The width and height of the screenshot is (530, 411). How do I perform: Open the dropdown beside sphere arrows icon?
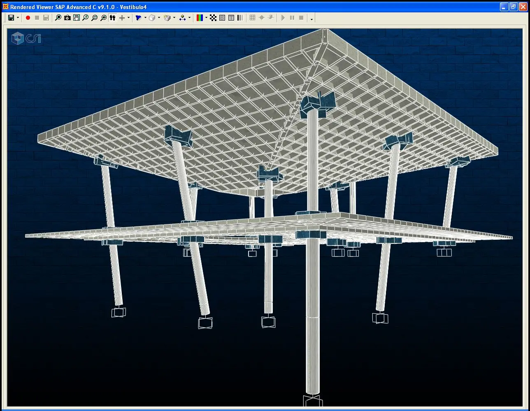(x=189, y=18)
